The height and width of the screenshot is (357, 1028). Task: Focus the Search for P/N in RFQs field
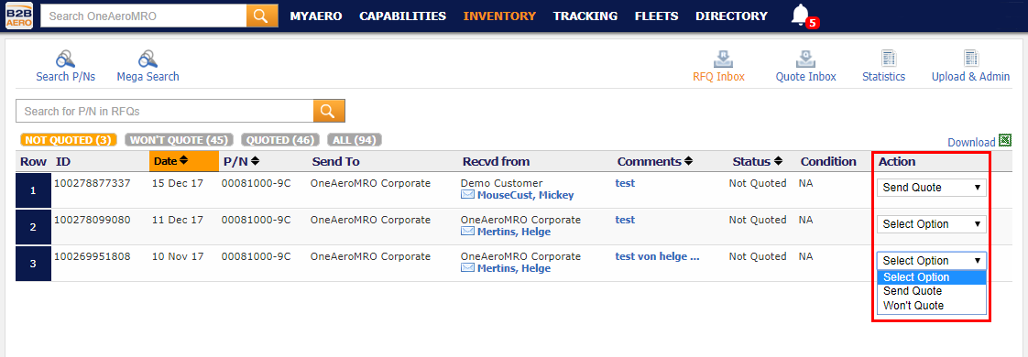click(165, 112)
